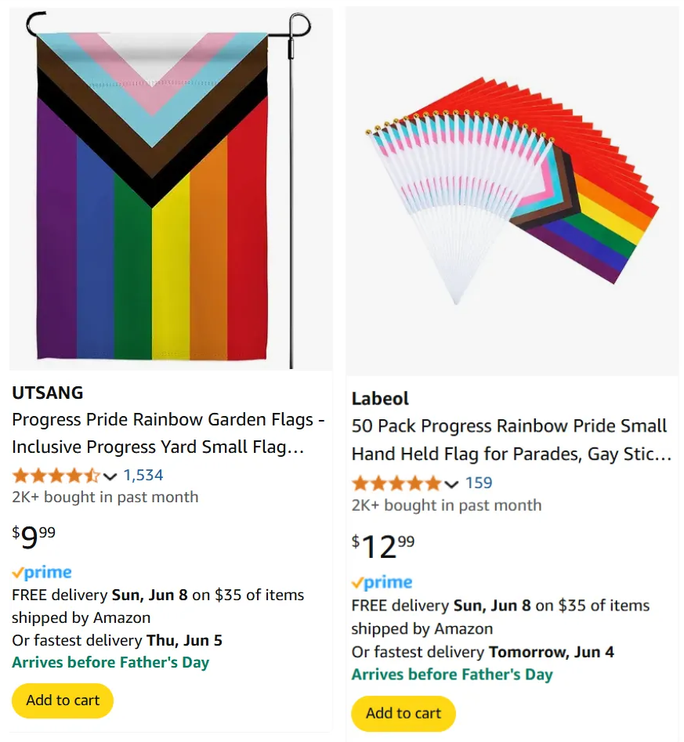The image size is (684, 742).
Task: Click the $9.99 price
Action: pos(34,537)
